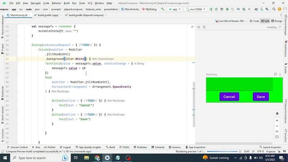
Task: Click the rendering preview progress bar
Action: (222, 152)
